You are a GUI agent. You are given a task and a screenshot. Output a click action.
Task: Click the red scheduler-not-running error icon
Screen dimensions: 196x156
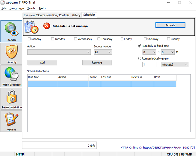47,26
